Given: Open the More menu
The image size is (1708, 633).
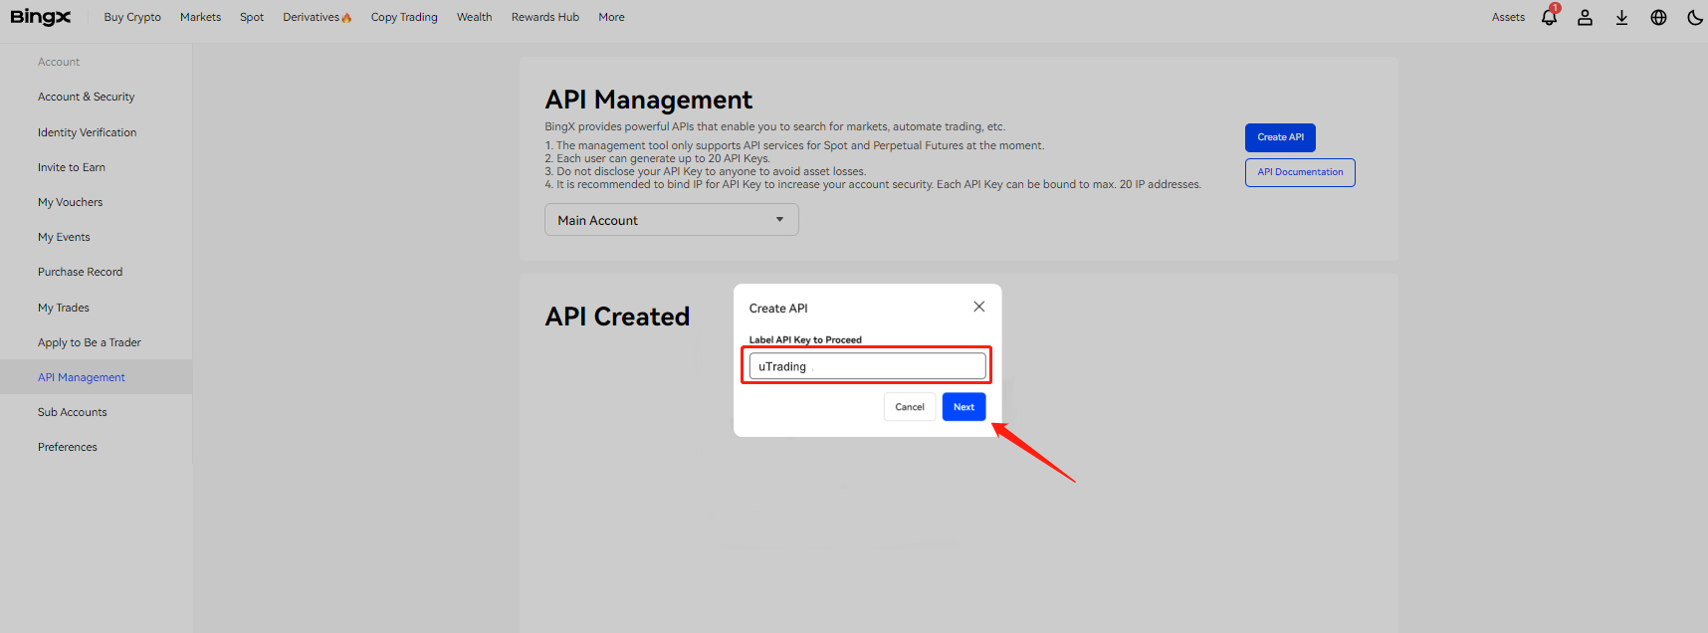Looking at the screenshot, I should (612, 17).
